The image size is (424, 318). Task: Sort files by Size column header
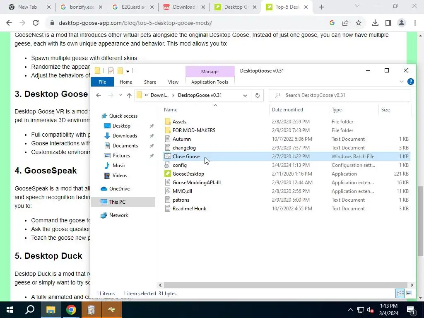(385, 109)
